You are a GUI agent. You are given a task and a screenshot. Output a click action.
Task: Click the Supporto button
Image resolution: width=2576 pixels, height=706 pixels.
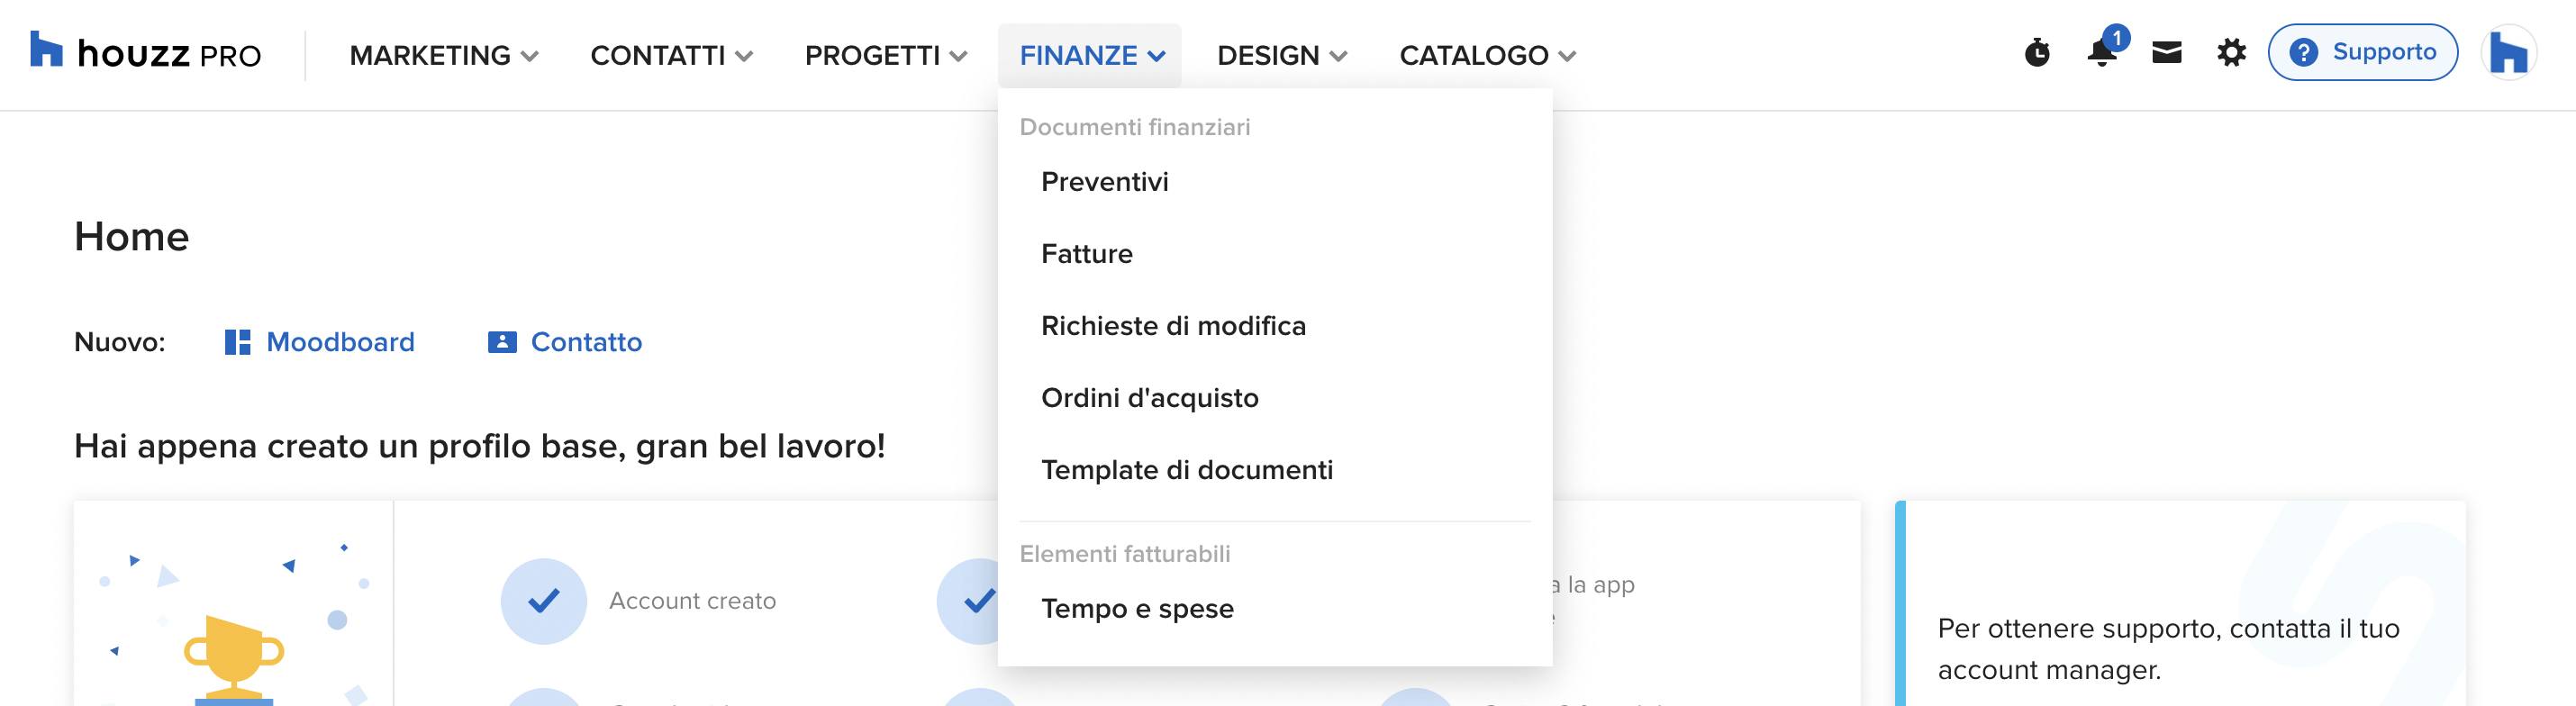(x=2363, y=52)
